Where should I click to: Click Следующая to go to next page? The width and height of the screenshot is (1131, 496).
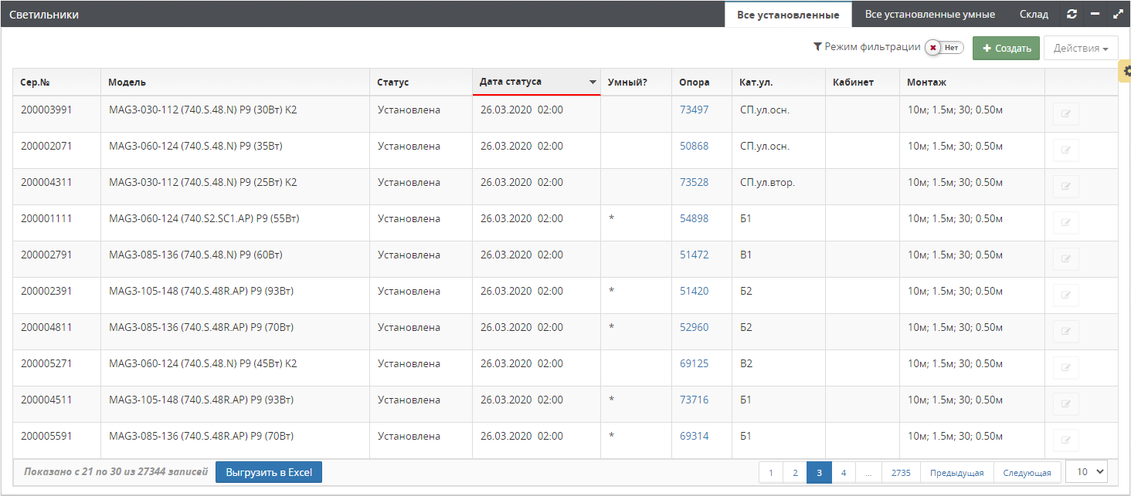click(x=1027, y=473)
